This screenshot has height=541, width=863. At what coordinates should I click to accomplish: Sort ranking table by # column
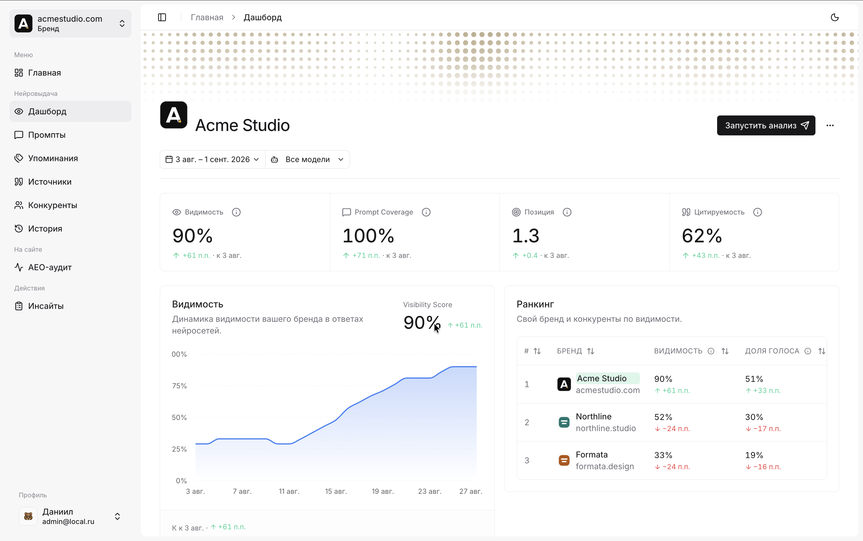point(537,351)
